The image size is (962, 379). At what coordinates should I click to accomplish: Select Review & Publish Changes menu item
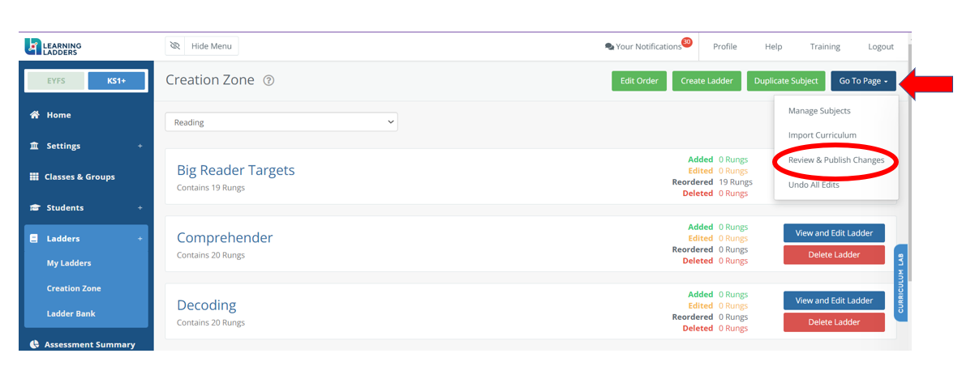tap(835, 160)
